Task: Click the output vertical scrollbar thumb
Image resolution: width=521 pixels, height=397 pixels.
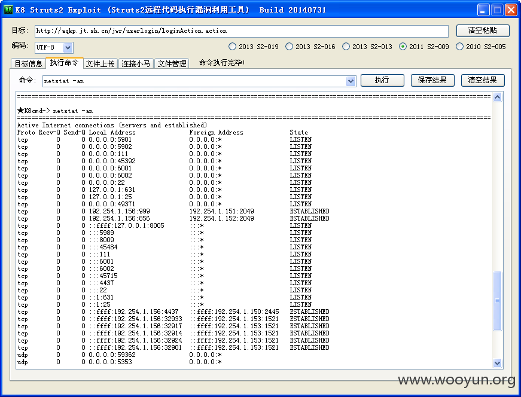Action: pos(497,301)
